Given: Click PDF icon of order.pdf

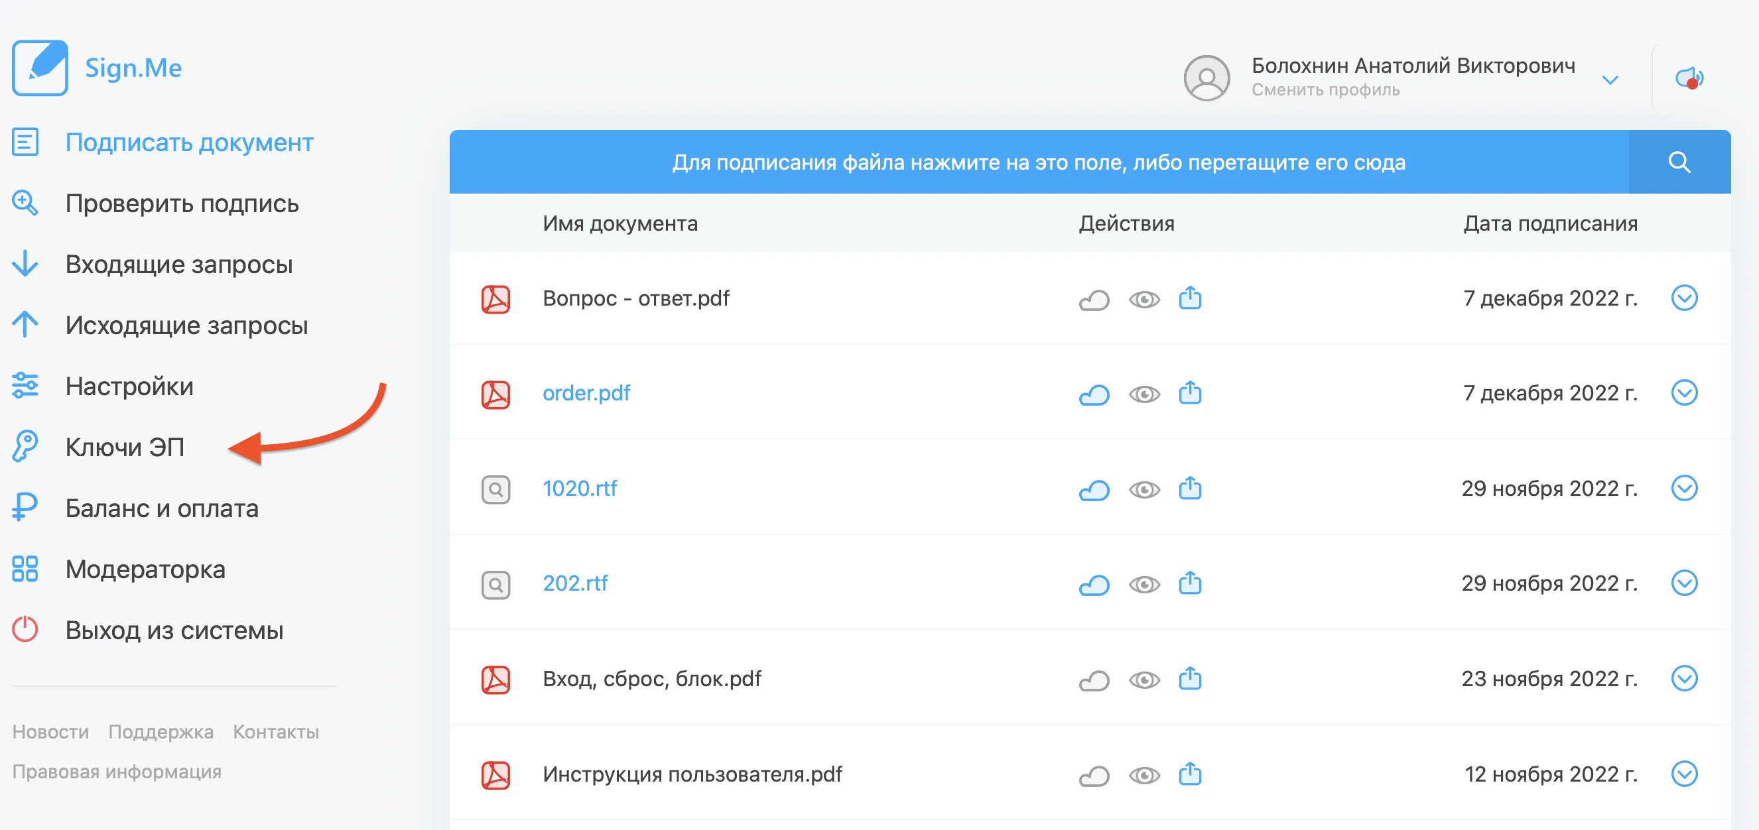Looking at the screenshot, I should point(495,394).
